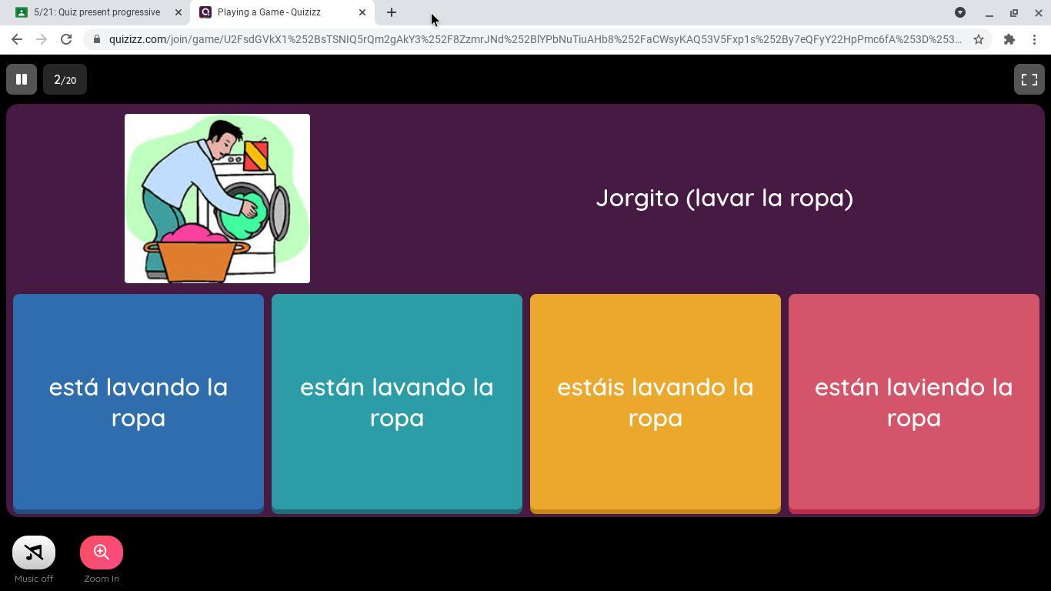This screenshot has width=1051, height=591.
Task: Close the 'Playing a Game - Quizizz' tab
Action: tap(362, 12)
